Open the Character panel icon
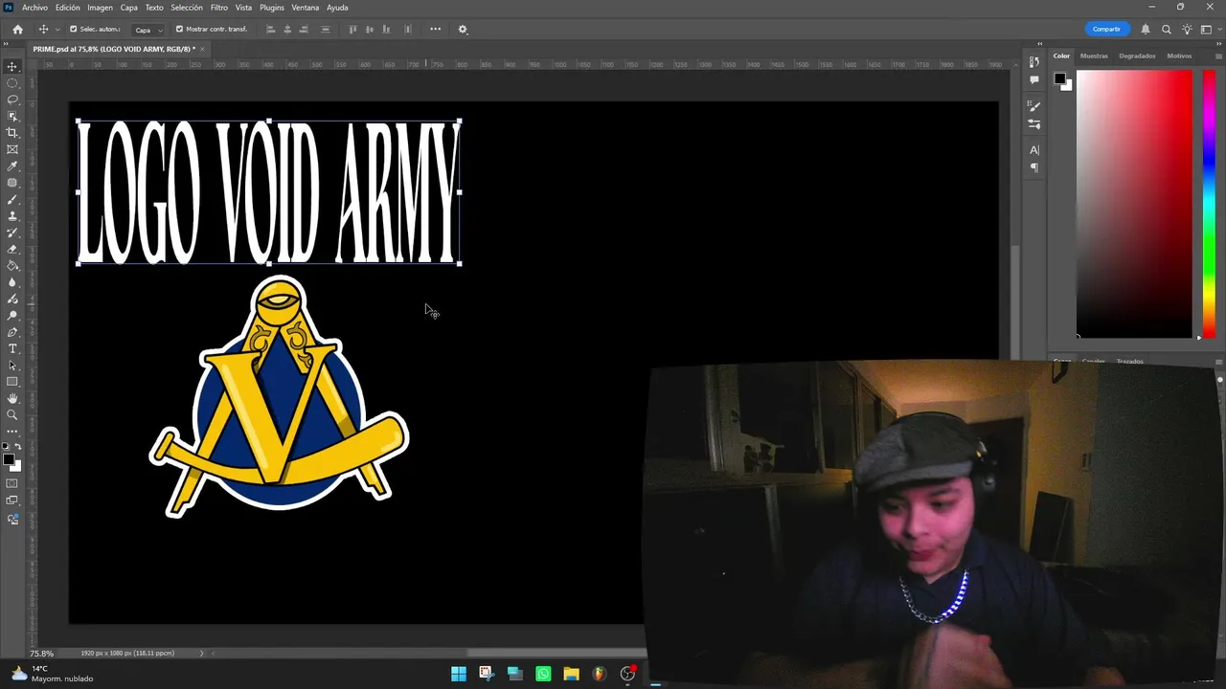1226x689 pixels. point(1034,150)
